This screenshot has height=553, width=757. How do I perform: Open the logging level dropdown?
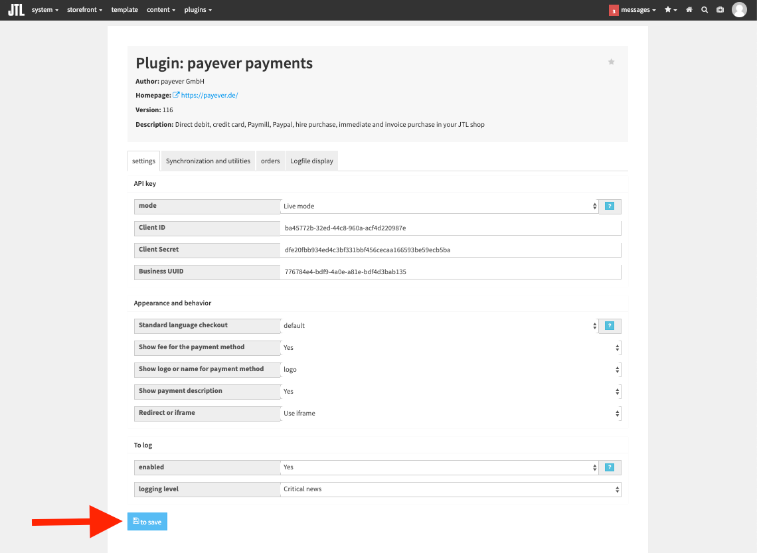click(x=451, y=489)
